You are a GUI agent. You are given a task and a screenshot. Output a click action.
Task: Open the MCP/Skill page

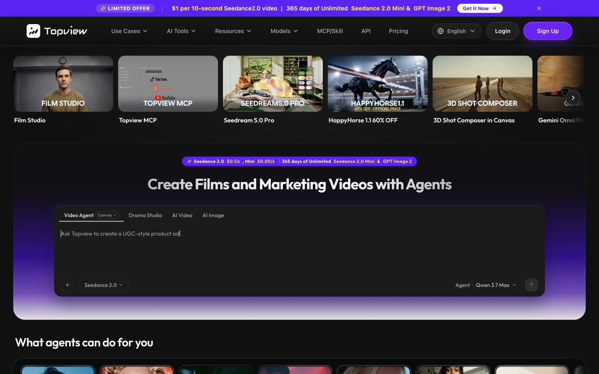[x=330, y=31]
